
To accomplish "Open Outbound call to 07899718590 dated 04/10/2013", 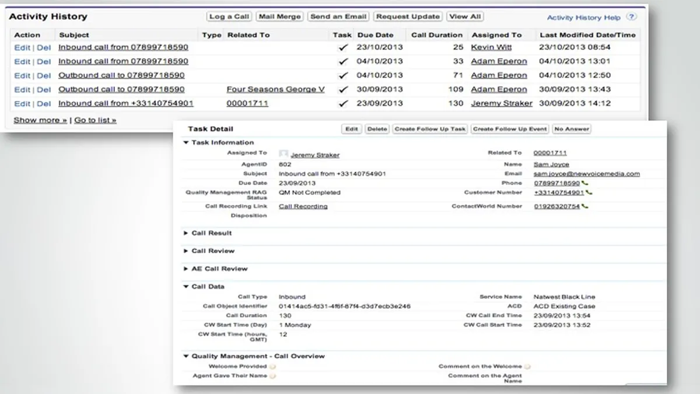I will point(121,75).
